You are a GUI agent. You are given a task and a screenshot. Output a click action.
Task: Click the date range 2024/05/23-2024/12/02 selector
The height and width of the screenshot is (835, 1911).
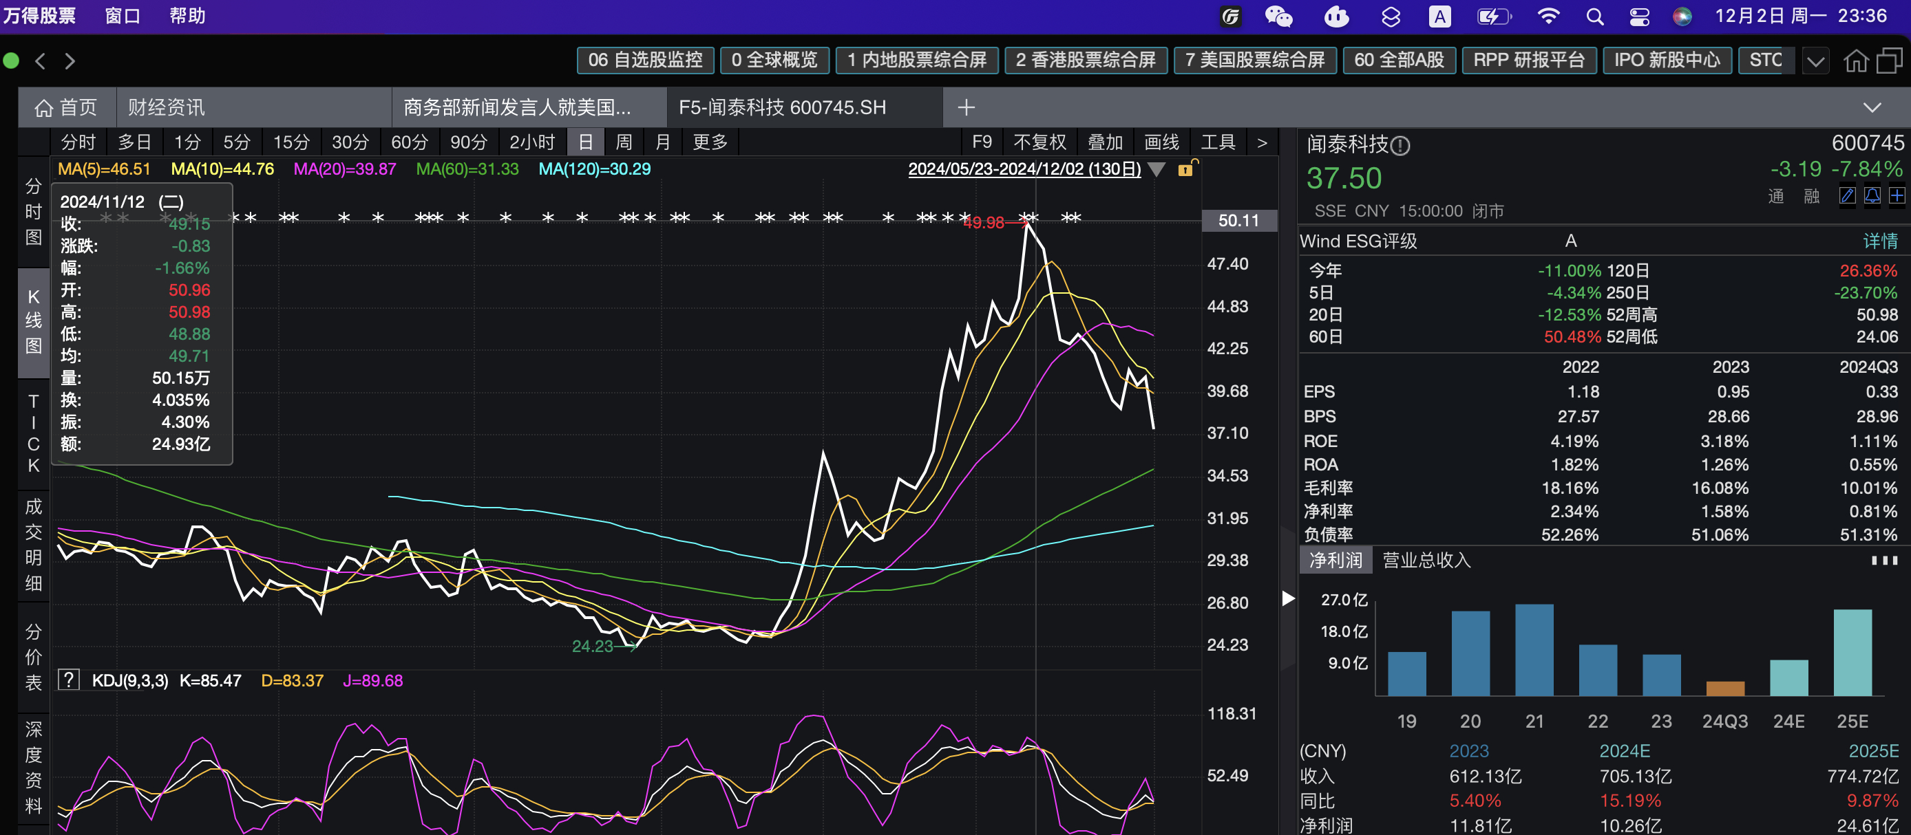pos(1024,169)
